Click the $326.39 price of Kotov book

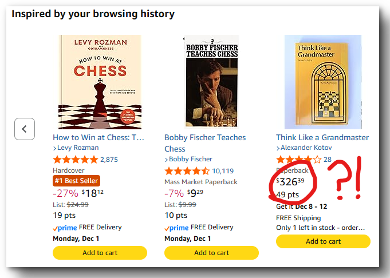click(291, 182)
